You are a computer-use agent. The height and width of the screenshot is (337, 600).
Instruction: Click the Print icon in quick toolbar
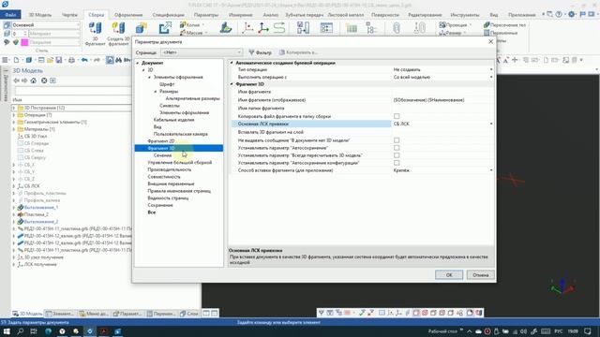point(71,60)
